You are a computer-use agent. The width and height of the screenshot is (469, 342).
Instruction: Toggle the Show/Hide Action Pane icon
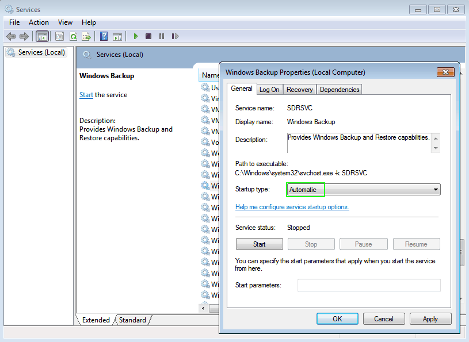(117, 36)
